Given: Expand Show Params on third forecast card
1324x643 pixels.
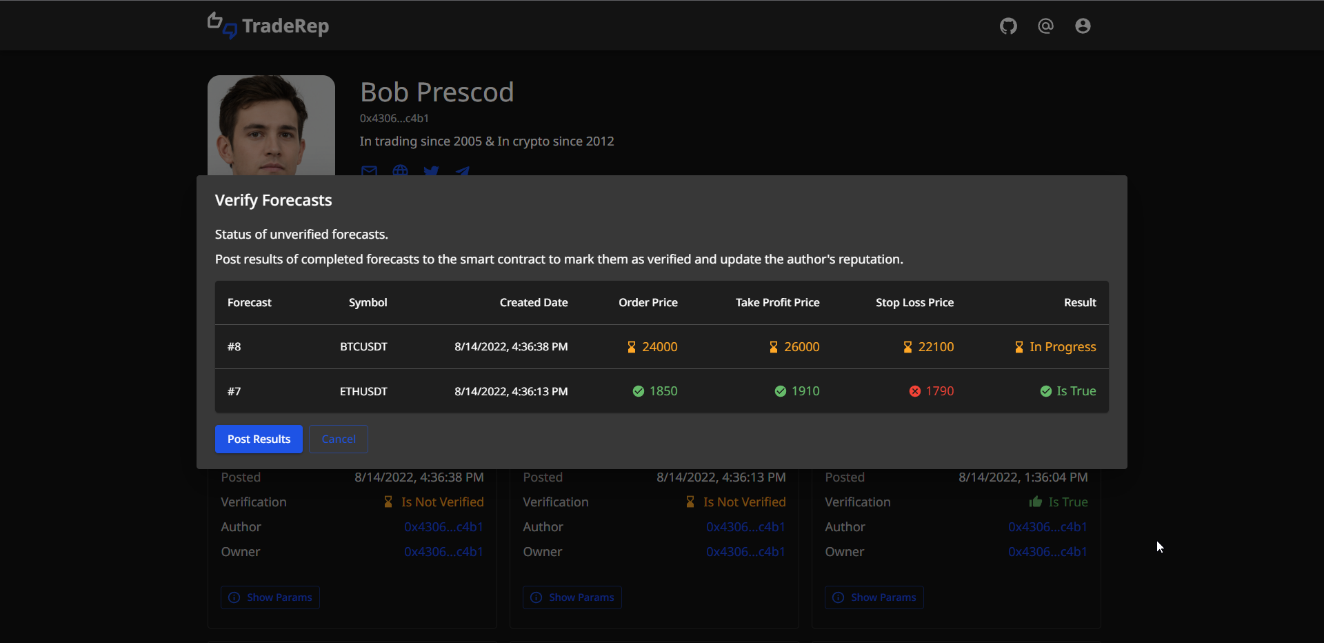Looking at the screenshot, I should click(x=874, y=597).
